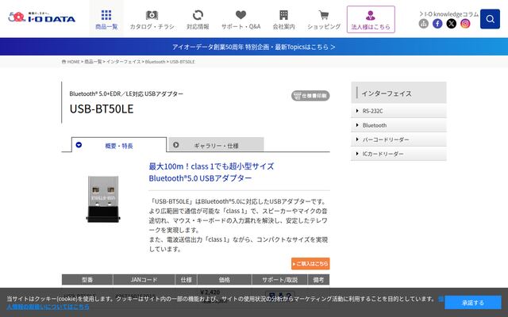This screenshot has width=508, height=317.
Task: Open 対応情報 menu item
Action: coord(198,20)
